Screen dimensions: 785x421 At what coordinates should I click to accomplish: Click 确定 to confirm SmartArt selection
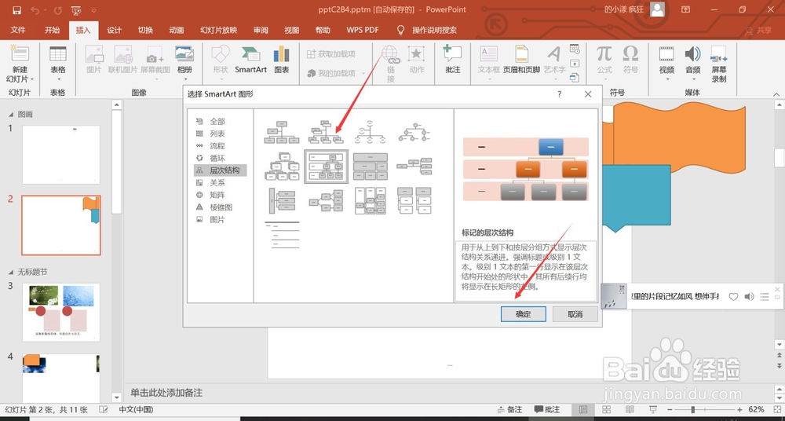pyautogui.click(x=523, y=314)
